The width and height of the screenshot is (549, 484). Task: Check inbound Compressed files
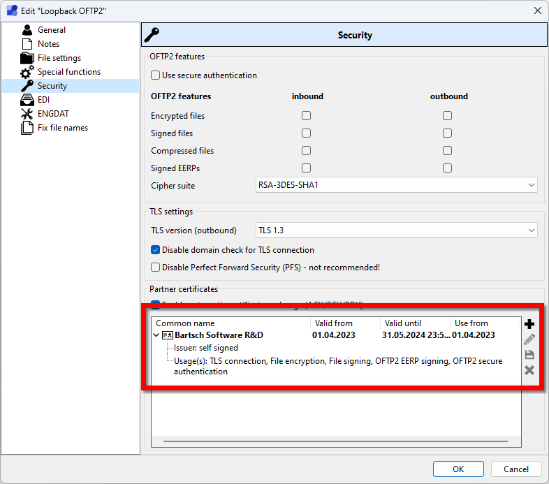[x=307, y=151]
